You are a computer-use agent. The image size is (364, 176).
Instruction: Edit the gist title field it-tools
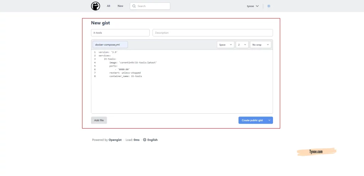coord(120,33)
